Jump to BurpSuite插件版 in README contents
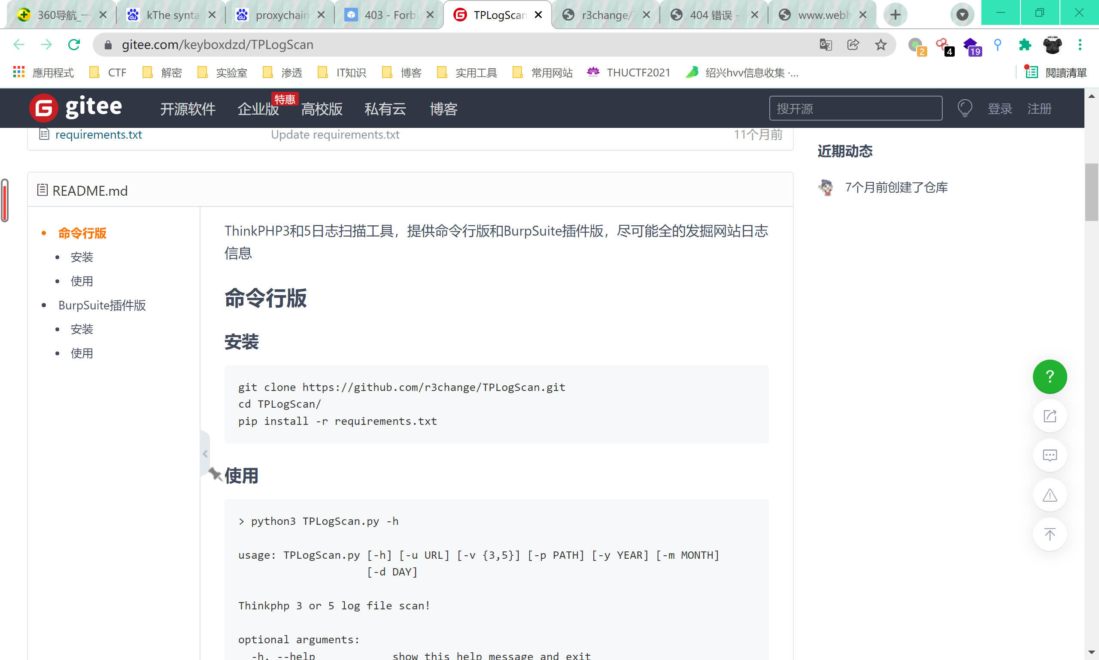1099x660 pixels. [102, 305]
